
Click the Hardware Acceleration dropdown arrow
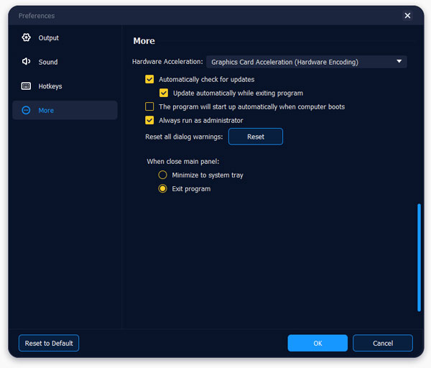(399, 62)
